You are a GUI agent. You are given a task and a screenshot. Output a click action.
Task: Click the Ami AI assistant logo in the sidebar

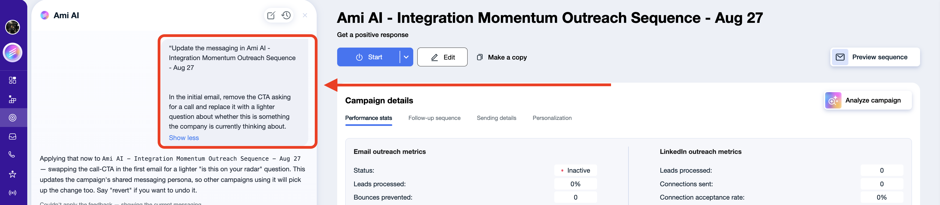pos(13,53)
